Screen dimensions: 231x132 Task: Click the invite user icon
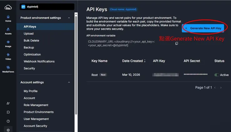coord(8,103)
